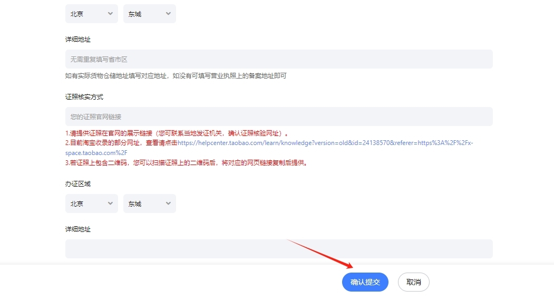Focus the 您的证照官网链接 input field
Image resolution: width=554 pixels, height=300 pixels.
pyautogui.click(x=278, y=117)
